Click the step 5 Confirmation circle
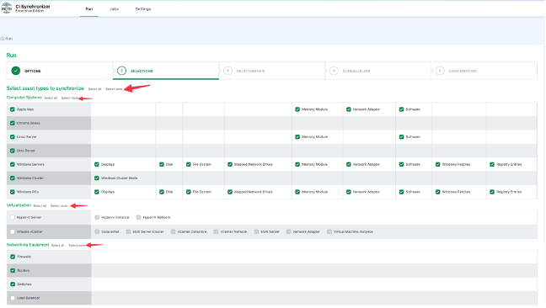 pos(440,71)
